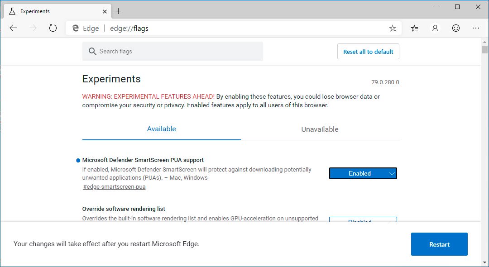Open the Enabled dropdown for SmartScreen PUA
The height and width of the screenshot is (267, 489).
coord(363,173)
